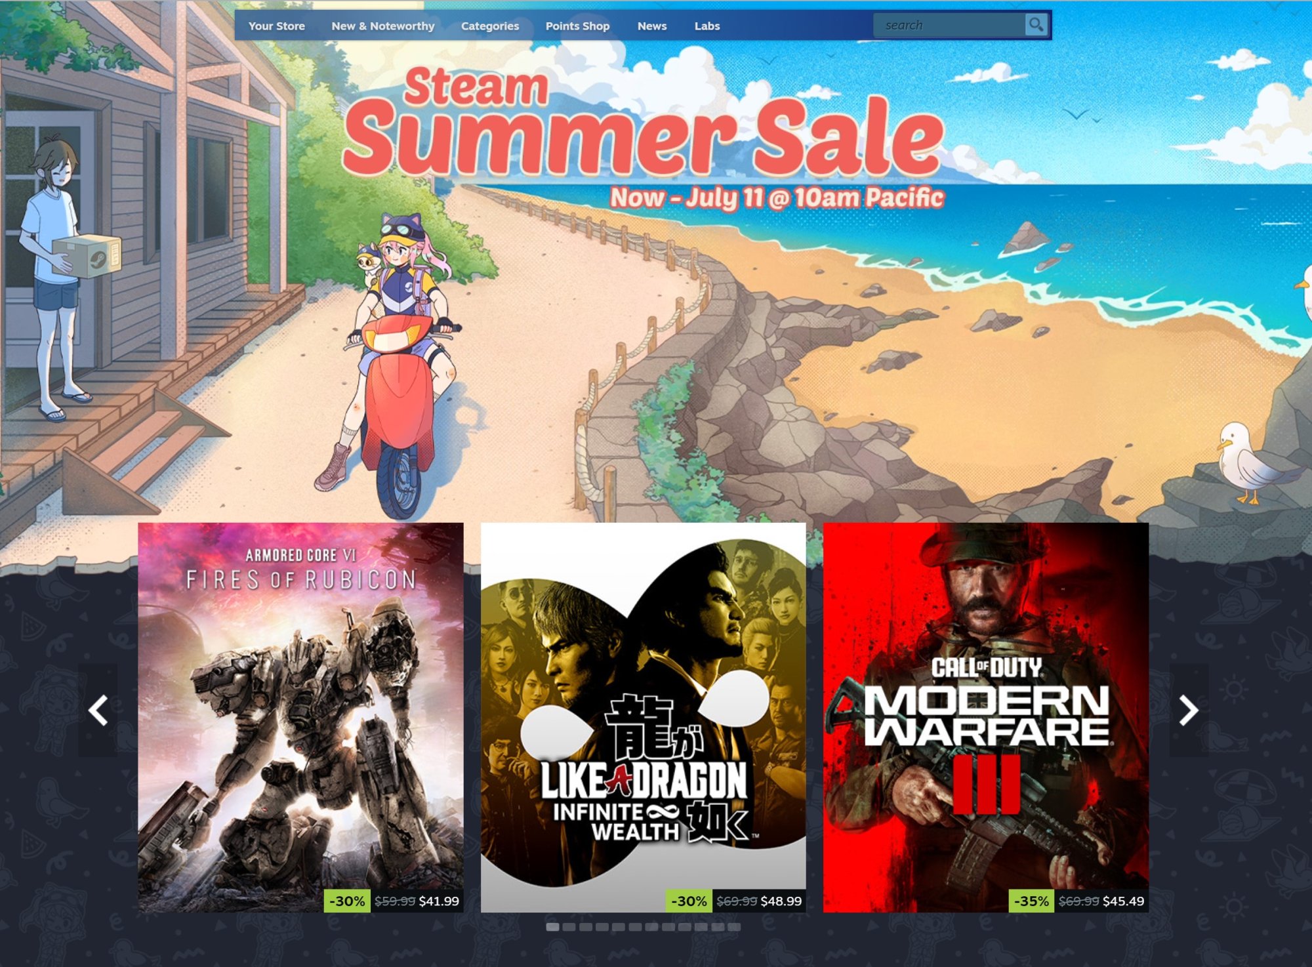Click the -35% discount badge
The image size is (1312, 967).
coord(1031,901)
